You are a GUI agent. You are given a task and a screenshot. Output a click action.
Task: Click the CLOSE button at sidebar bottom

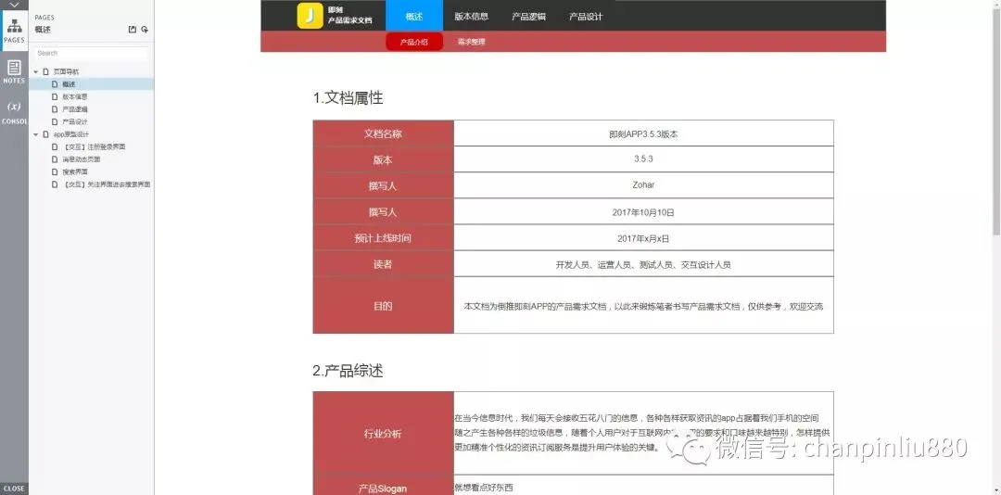[x=14, y=488]
